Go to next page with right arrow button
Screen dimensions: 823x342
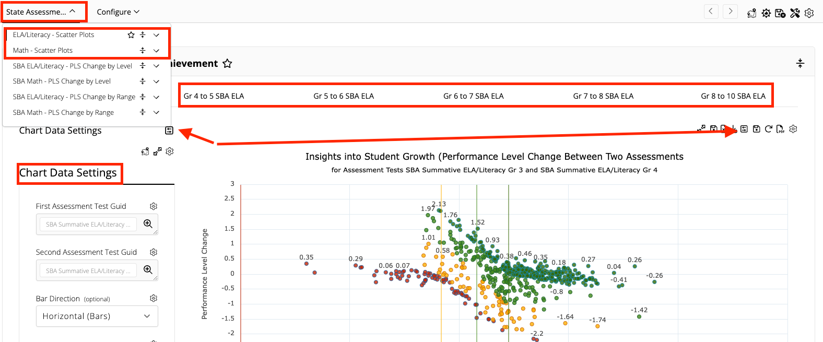[731, 11]
